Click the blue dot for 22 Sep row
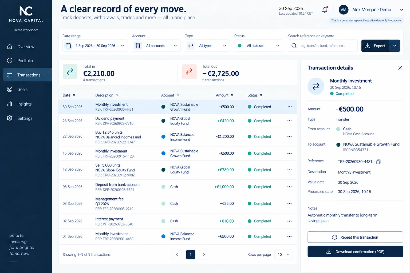 pos(163,136)
